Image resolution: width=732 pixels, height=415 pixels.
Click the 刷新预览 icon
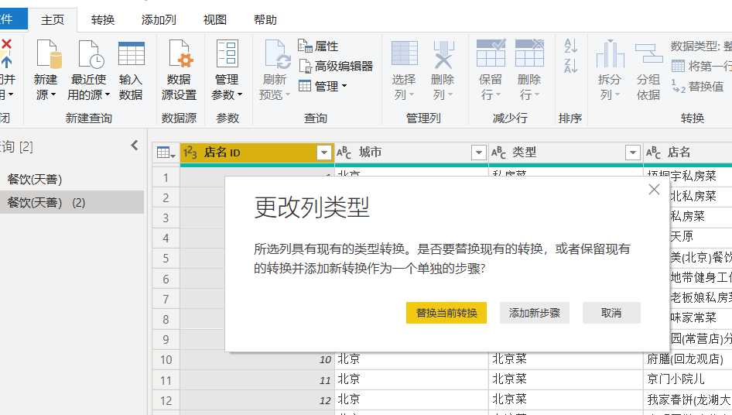click(x=277, y=54)
